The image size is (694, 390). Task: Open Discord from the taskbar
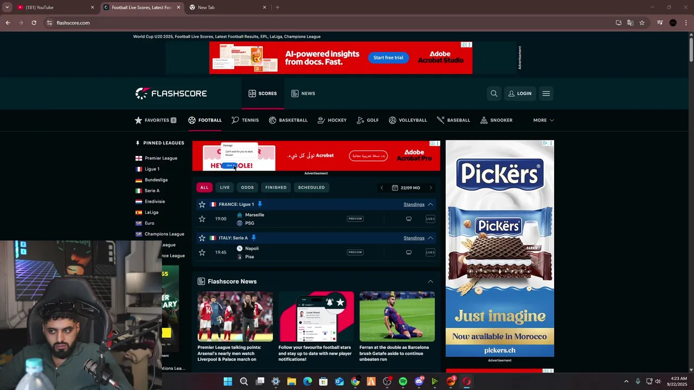click(419, 381)
